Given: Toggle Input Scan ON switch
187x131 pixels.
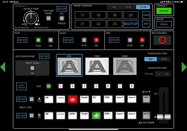Looking at the screenshot, I should tap(32, 68).
